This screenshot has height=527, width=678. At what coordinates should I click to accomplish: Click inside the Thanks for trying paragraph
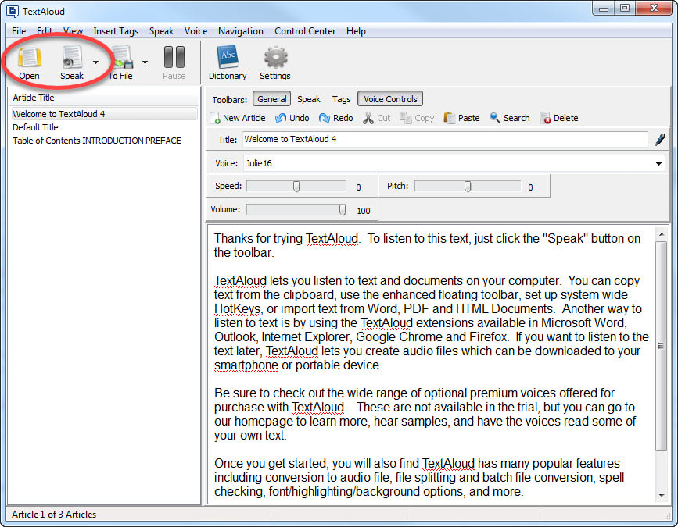(x=427, y=246)
